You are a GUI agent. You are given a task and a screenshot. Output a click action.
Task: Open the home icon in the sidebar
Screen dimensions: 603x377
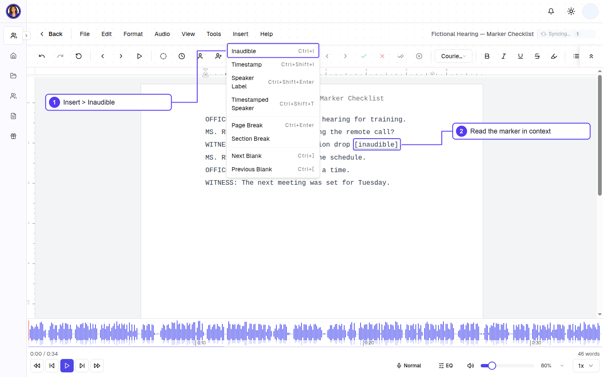(13, 56)
